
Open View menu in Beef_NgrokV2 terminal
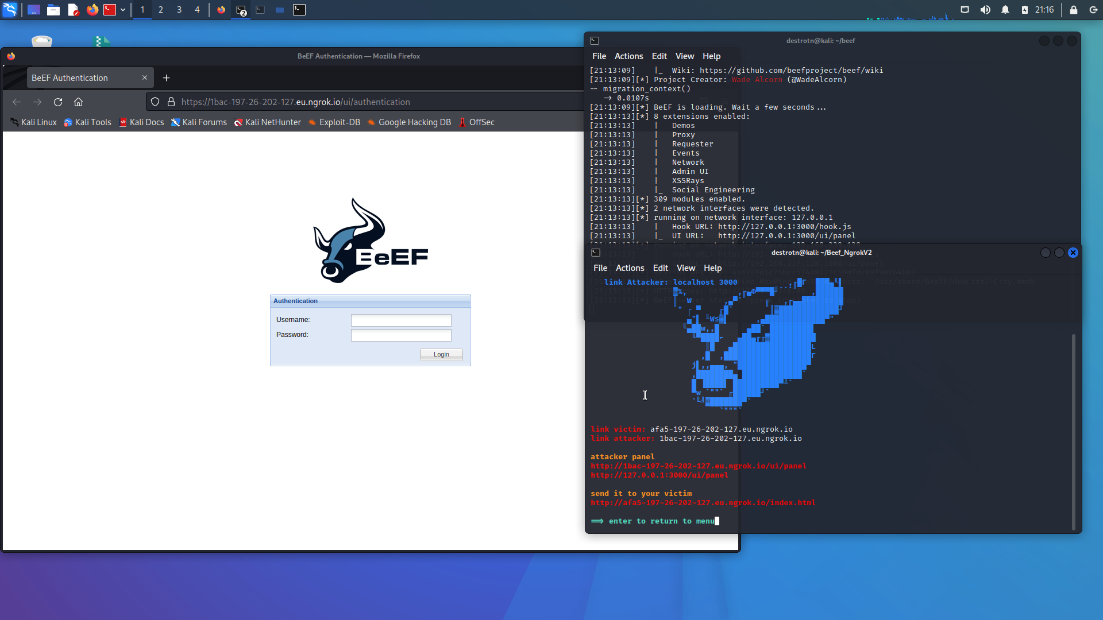pos(686,268)
